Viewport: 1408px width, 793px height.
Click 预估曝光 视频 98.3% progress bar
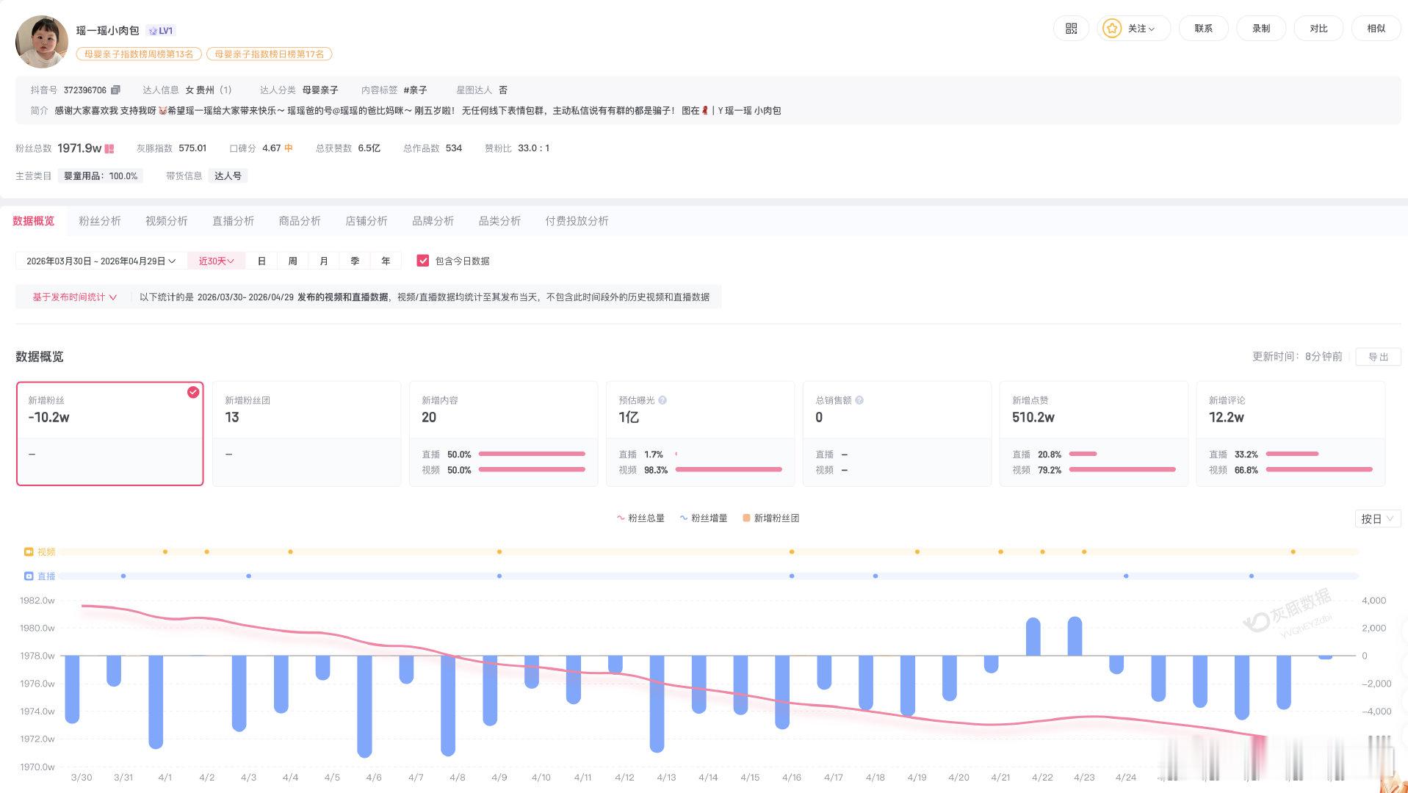[x=729, y=470]
